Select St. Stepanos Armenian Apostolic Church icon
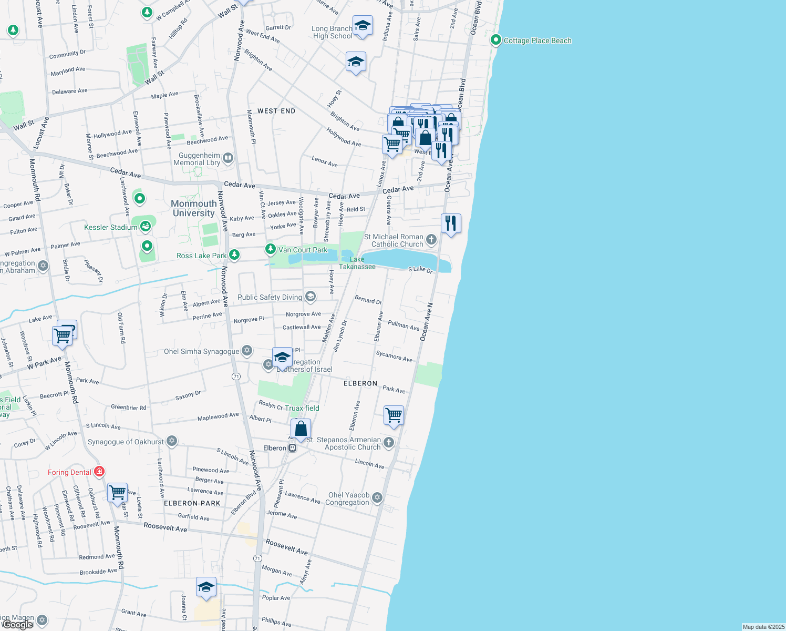Viewport: 786px width, 631px height. tap(388, 442)
